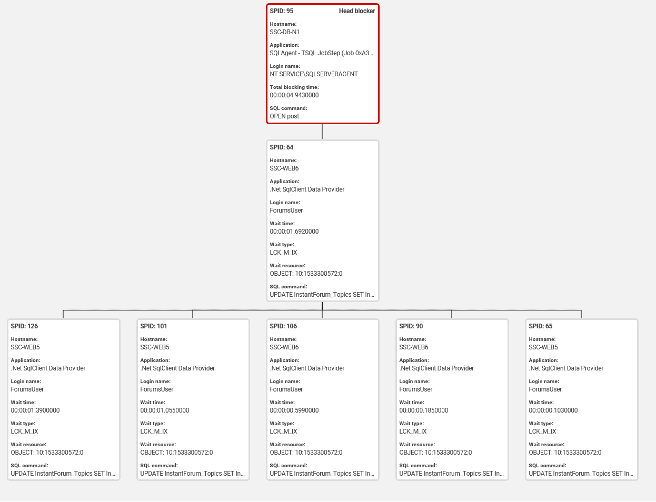Click the Head blocker label on SPID 95
This screenshot has height=502, width=656.
[x=356, y=11]
